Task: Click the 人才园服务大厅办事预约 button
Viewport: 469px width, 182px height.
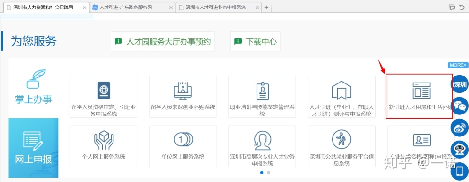Action: (163, 41)
